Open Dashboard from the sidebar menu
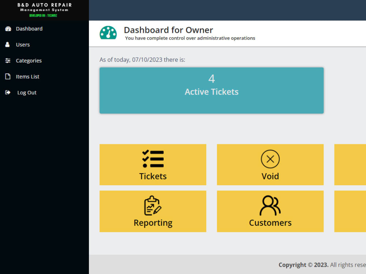The width and height of the screenshot is (366, 274). [x=29, y=28]
